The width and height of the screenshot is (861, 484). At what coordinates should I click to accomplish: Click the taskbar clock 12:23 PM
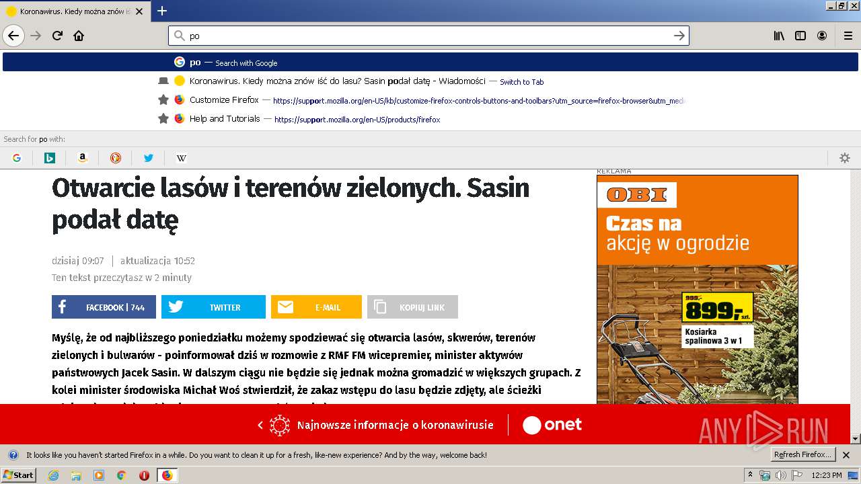pyautogui.click(x=827, y=475)
